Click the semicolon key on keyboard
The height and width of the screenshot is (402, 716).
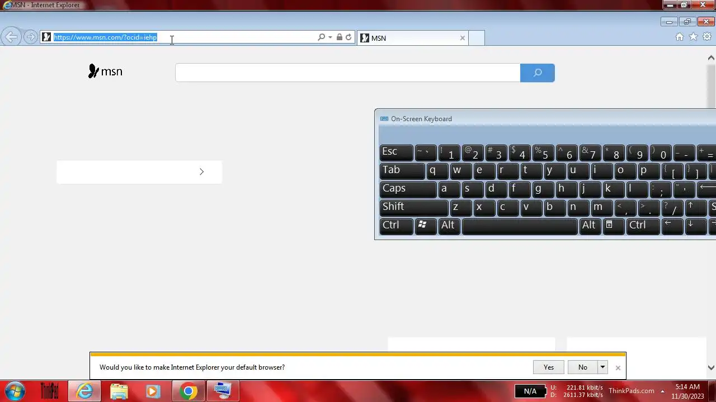660,189
